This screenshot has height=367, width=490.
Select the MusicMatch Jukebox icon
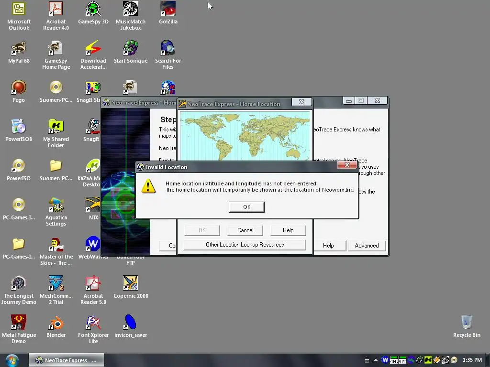(131, 16)
